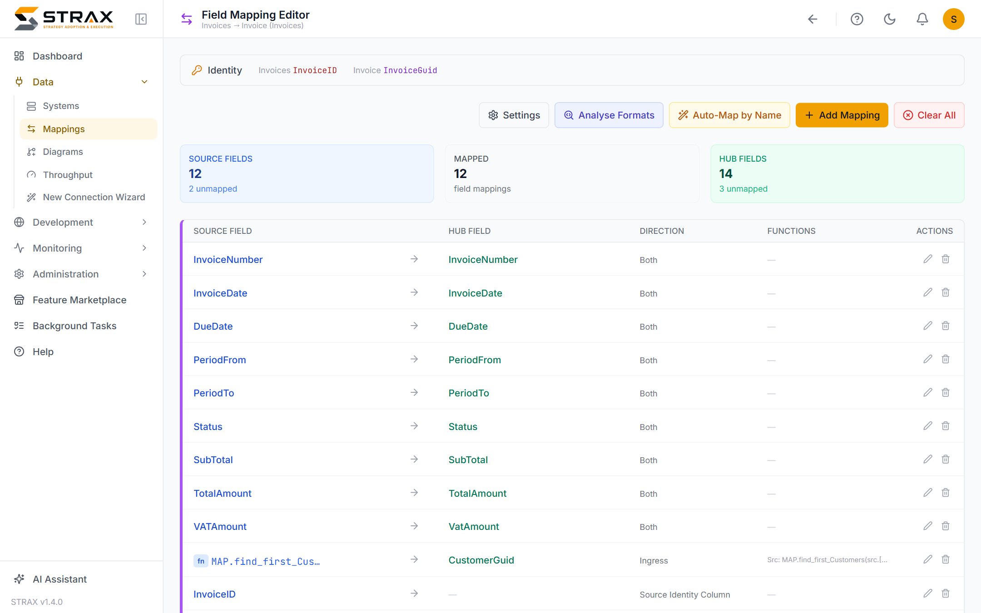Collapse the sidebar panel icon
The image size is (981, 613).
[x=141, y=19]
